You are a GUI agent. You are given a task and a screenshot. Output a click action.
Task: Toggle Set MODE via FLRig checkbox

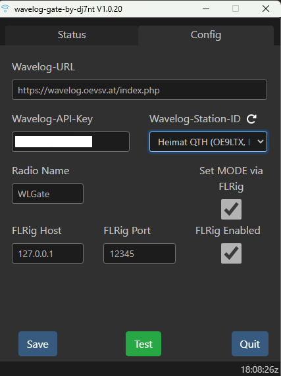coord(231,209)
